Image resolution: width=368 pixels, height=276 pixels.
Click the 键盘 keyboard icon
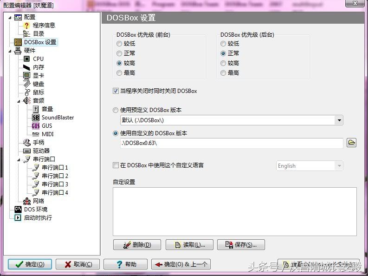click(27, 84)
